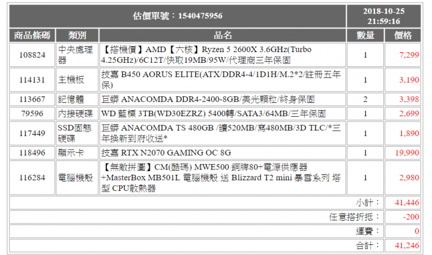This screenshot has width=432, height=255.
Task: Click the shipping fee value 0
Action: click(x=417, y=232)
